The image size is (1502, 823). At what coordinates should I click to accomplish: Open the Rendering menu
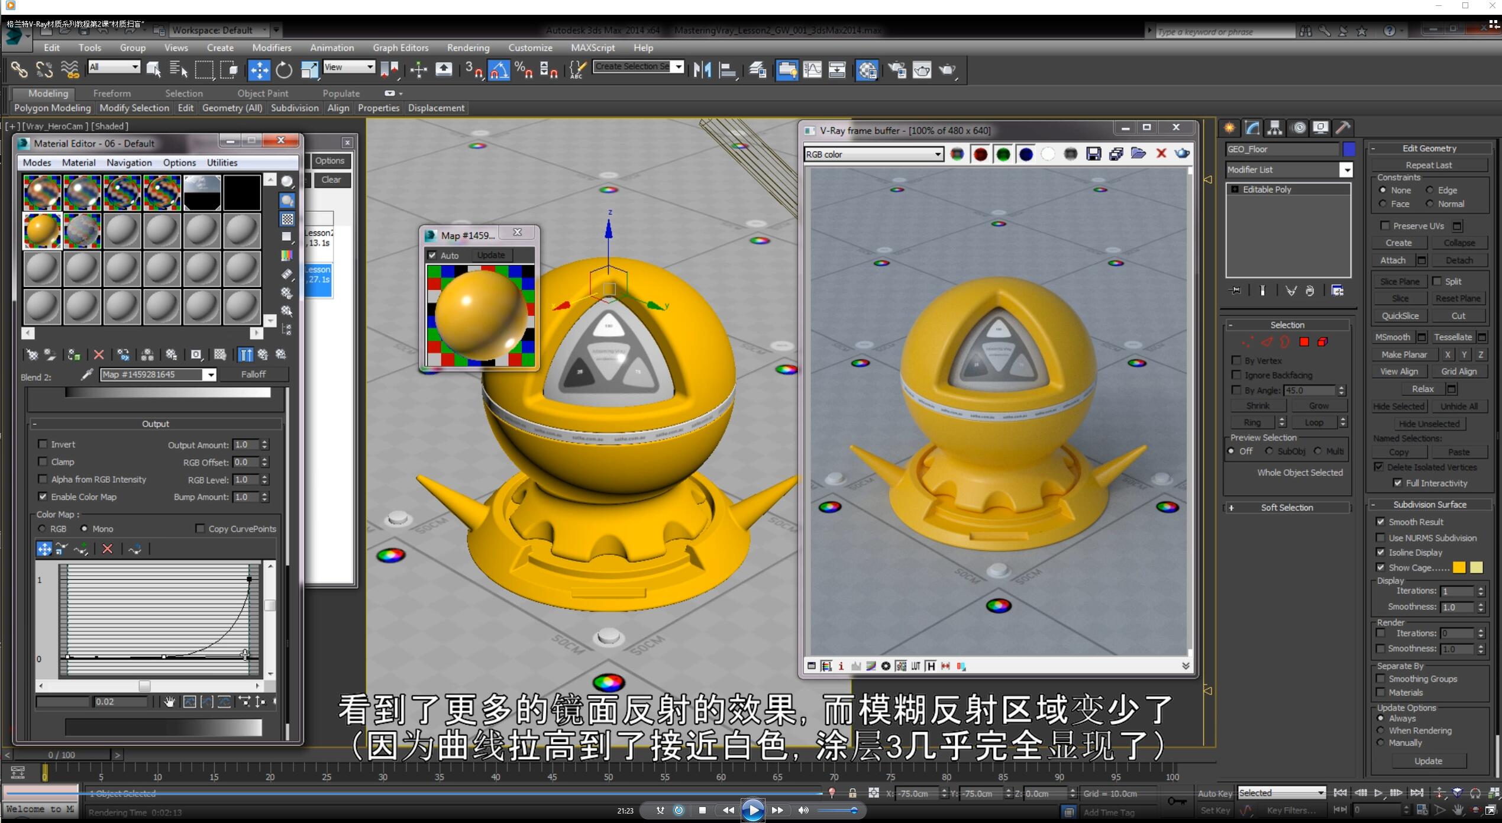[x=467, y=47]
